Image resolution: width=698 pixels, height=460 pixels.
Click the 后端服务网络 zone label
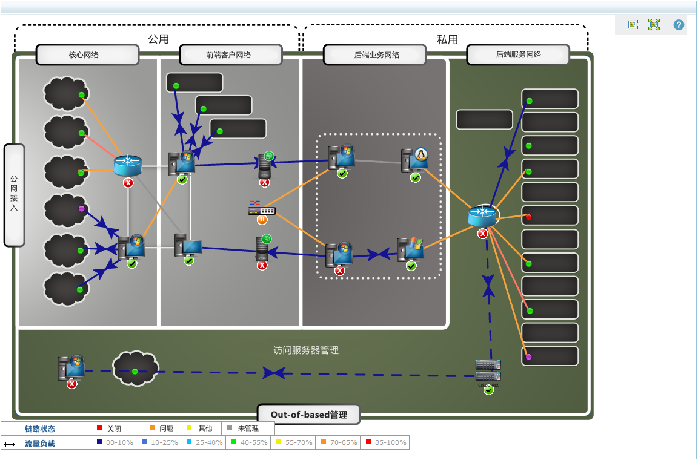[518, 54]
